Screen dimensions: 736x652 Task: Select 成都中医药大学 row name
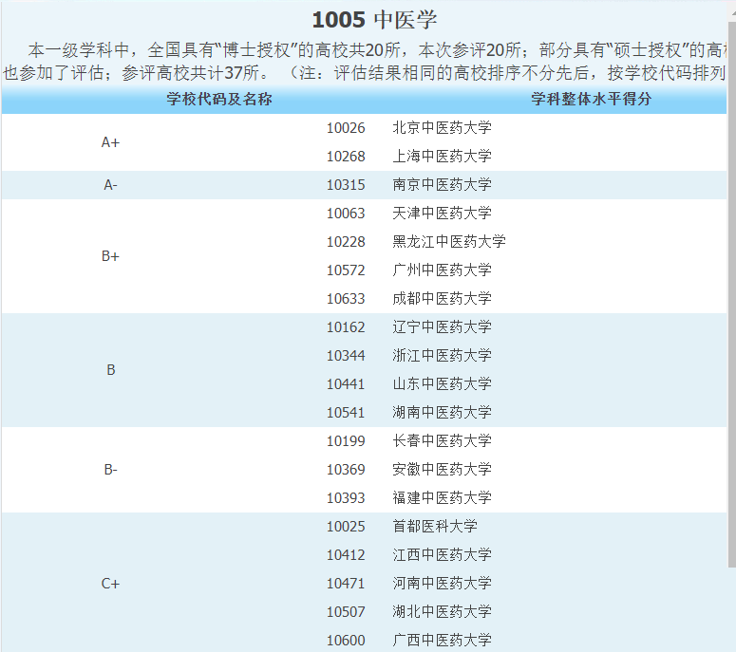(x=442, y=299)
